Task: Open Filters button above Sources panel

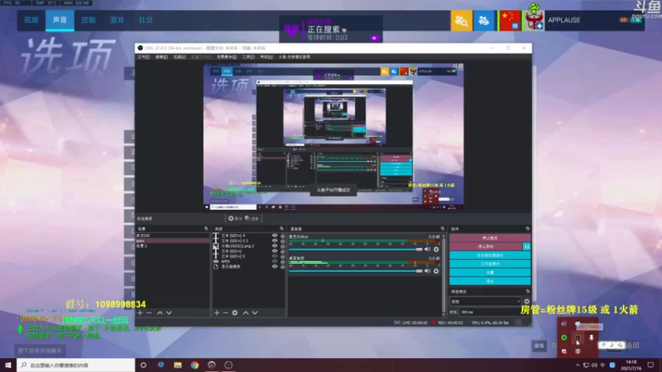Action: 252,218
